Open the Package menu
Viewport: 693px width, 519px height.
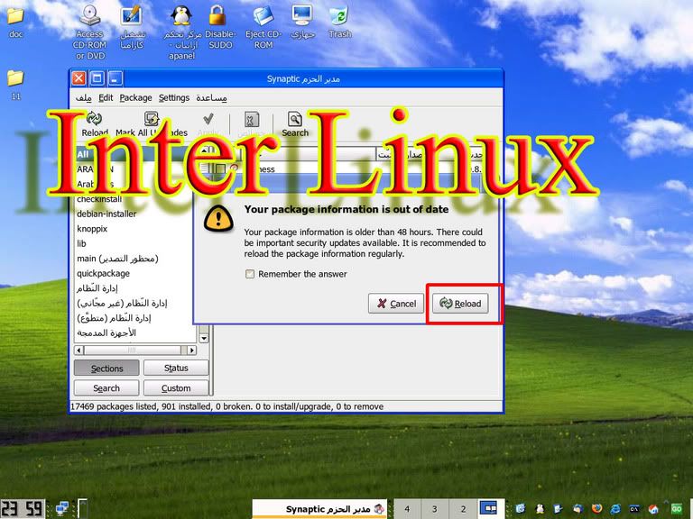tap(135, 97)
